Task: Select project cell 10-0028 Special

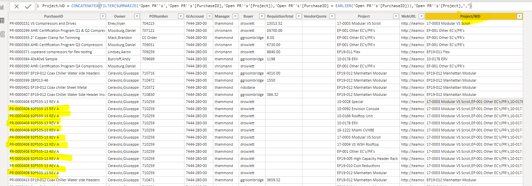Action: tap(368, 102)
